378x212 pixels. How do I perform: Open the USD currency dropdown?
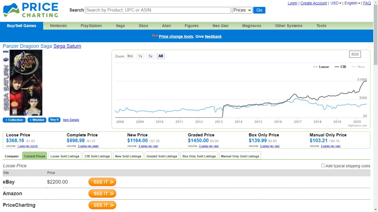(336, 3)
